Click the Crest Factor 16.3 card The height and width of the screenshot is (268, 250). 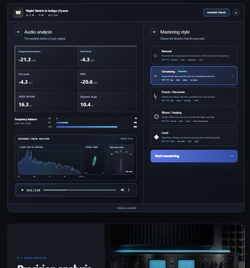[45, 102]
